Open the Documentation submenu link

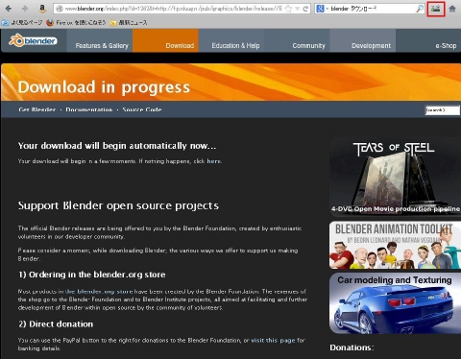pos(89,109)
